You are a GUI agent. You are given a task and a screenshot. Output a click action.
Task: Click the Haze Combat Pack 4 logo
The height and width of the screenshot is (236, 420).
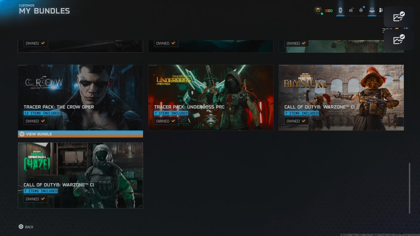37,161
